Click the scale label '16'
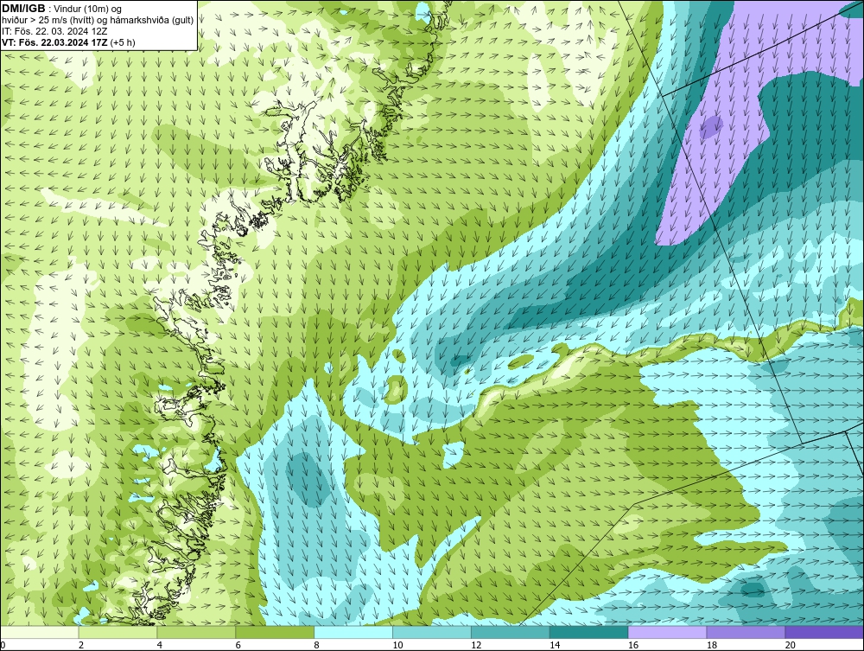This screenshot has height=651, width=864. pyautogui.click(x=633, y=645)
